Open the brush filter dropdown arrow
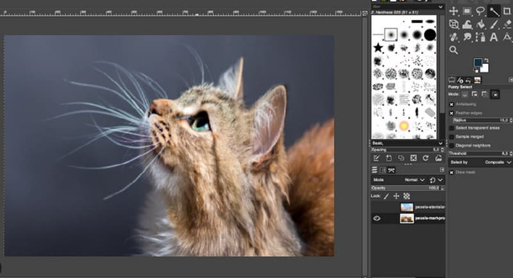 pyautogui.click(x=441, y=7)
